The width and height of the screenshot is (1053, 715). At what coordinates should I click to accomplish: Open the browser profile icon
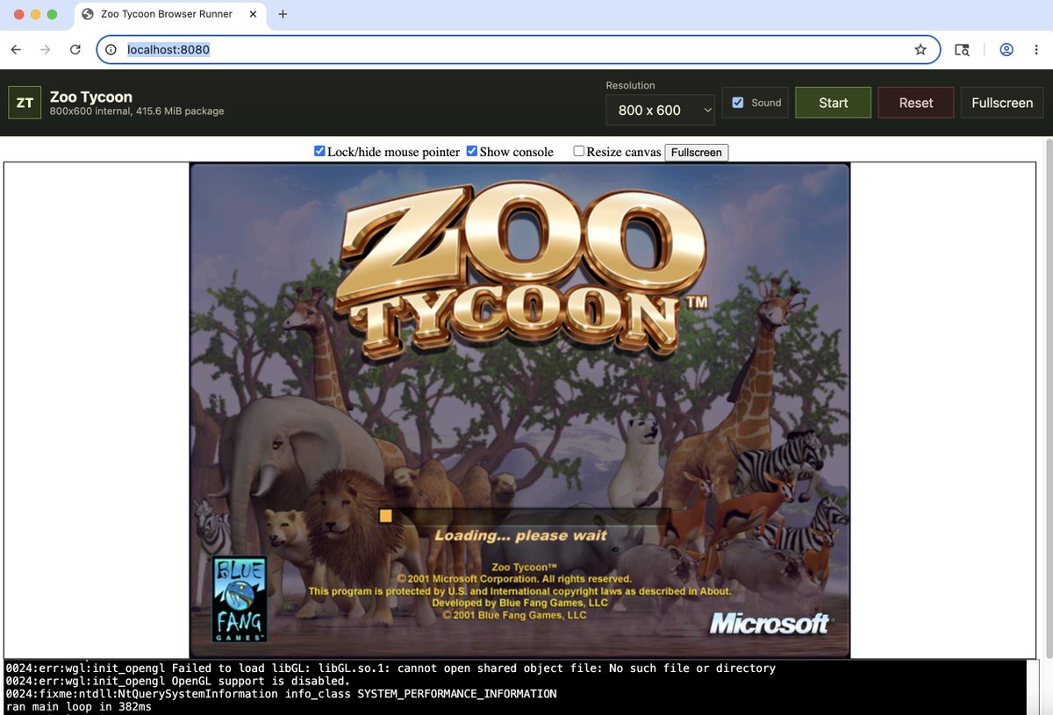1006,50
